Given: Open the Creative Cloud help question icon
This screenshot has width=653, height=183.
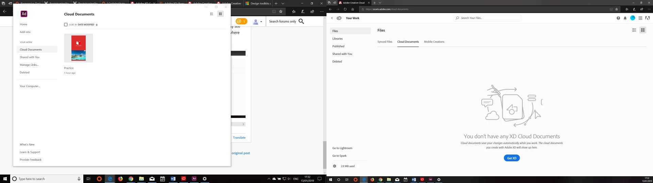Looking at the screenshot, I should tap(618, 18).
